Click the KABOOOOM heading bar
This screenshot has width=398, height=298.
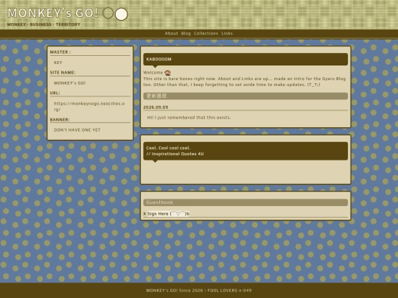tap(245, 60)
